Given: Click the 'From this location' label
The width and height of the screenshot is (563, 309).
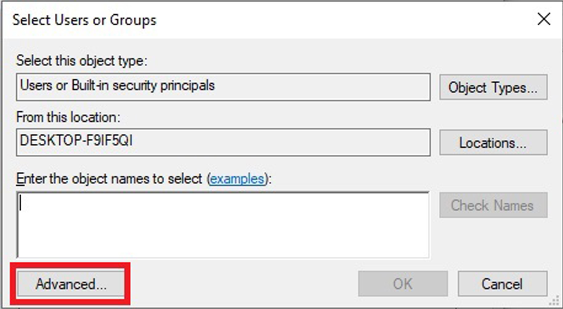Looking at the screenshot, I should pyautogui.click(x=68, y=117).
